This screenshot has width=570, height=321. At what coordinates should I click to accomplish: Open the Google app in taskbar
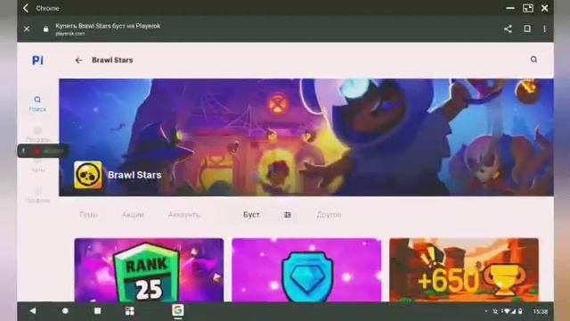pyautogui.click(x=178, y=310)
